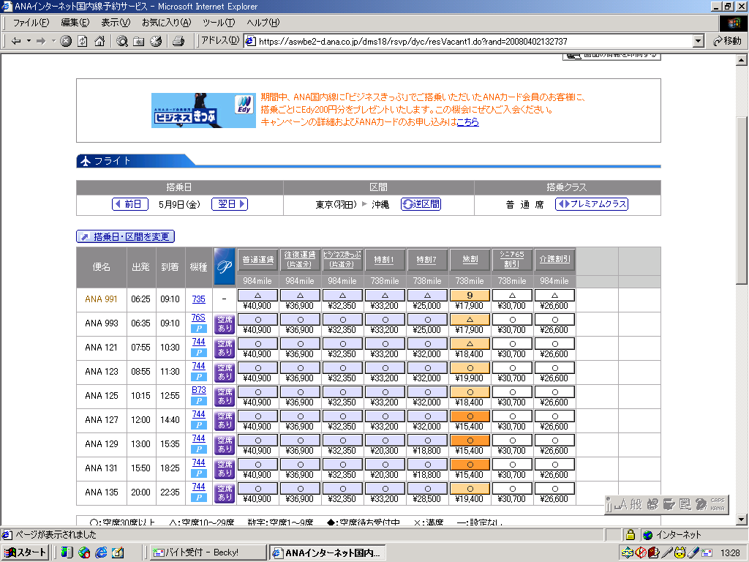The image size is (749, 562).
Task: Click 搭乗日・区間を変更 button
Action: tap(126, 236)
